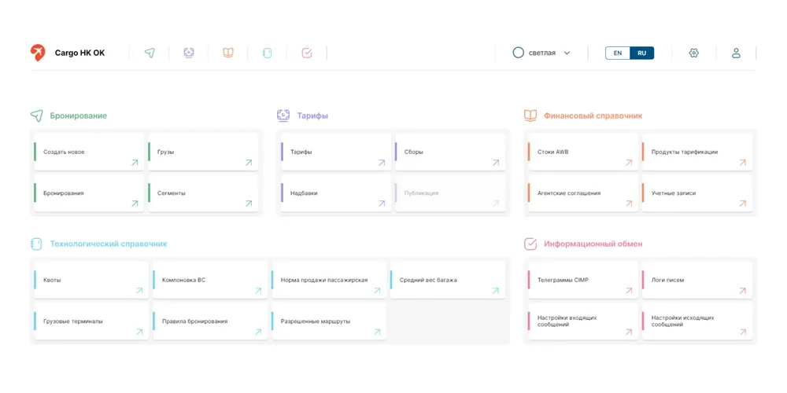
Task: Expand the светлая theme dropdown
Action: tap(567, 53)
